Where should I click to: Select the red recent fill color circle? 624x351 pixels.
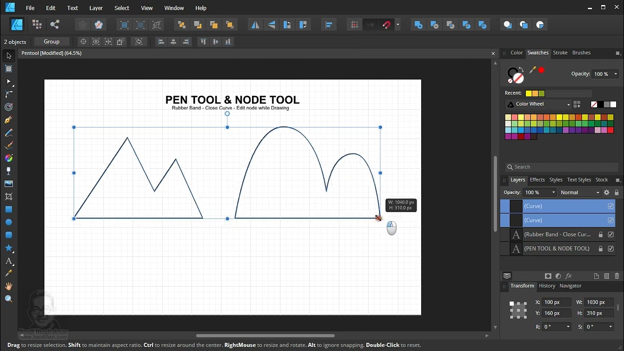point(541,70)
